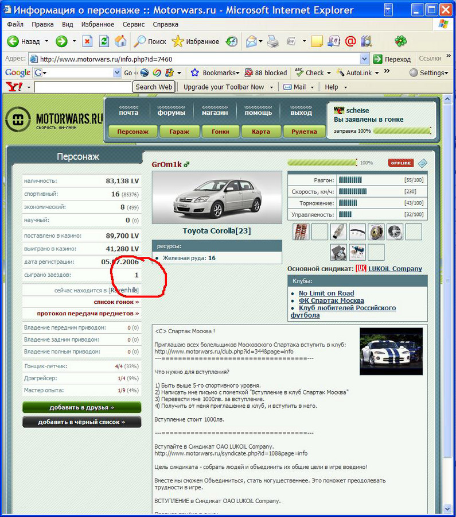456x517 pixels.
Task: Open No Limit on Road club link
Action: pyautogui.click(x=326, y=293)
